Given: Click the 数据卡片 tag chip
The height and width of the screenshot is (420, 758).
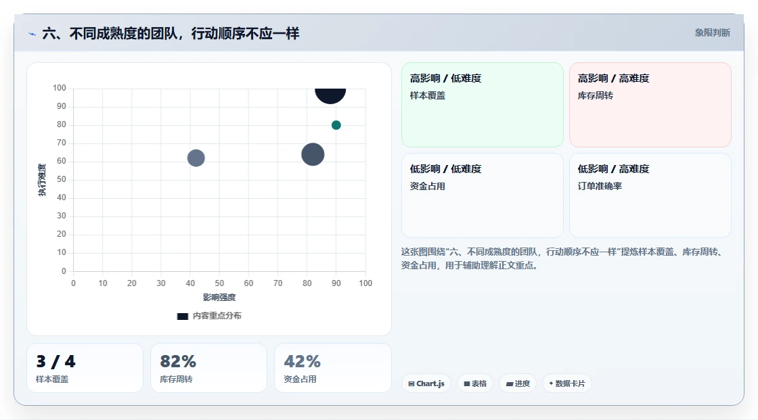Looking at the screenshot, I should point(567,383).
